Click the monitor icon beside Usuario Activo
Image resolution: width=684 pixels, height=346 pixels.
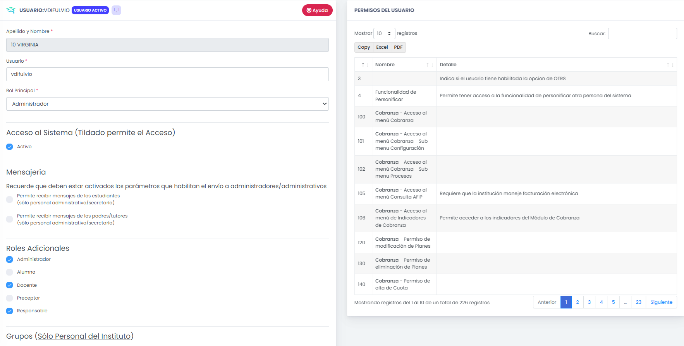[x=116, y=10]
